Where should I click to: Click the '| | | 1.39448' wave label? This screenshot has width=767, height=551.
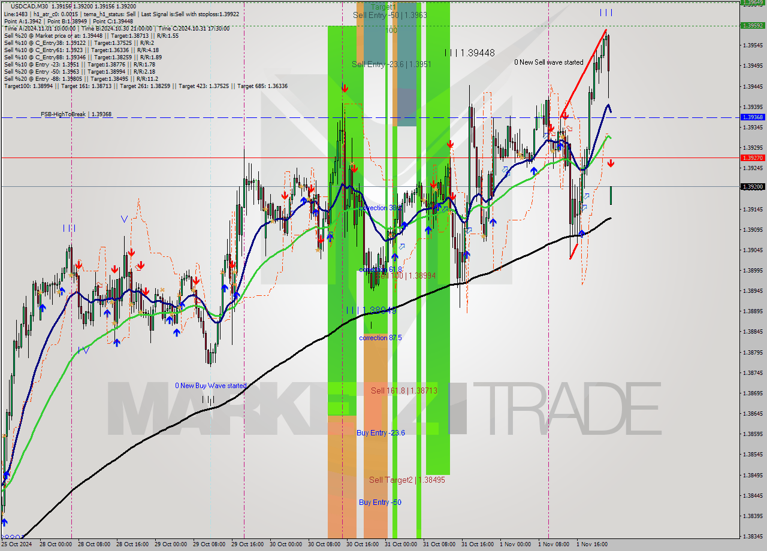pos(470,53)
